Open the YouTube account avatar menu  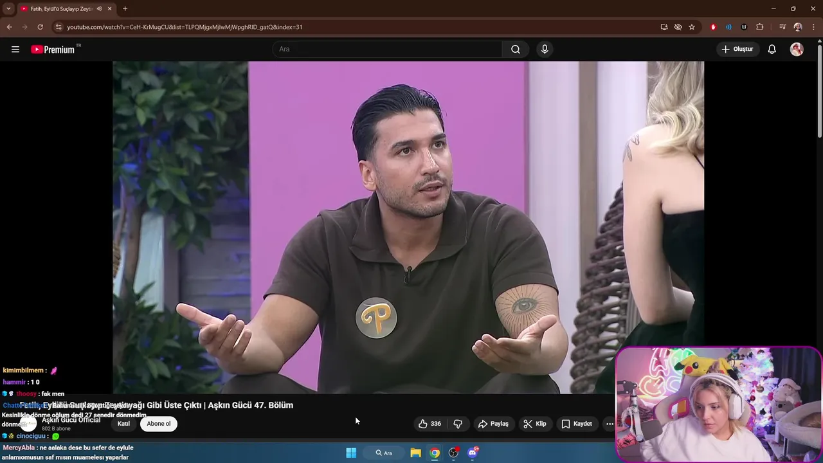pos(797,50)
